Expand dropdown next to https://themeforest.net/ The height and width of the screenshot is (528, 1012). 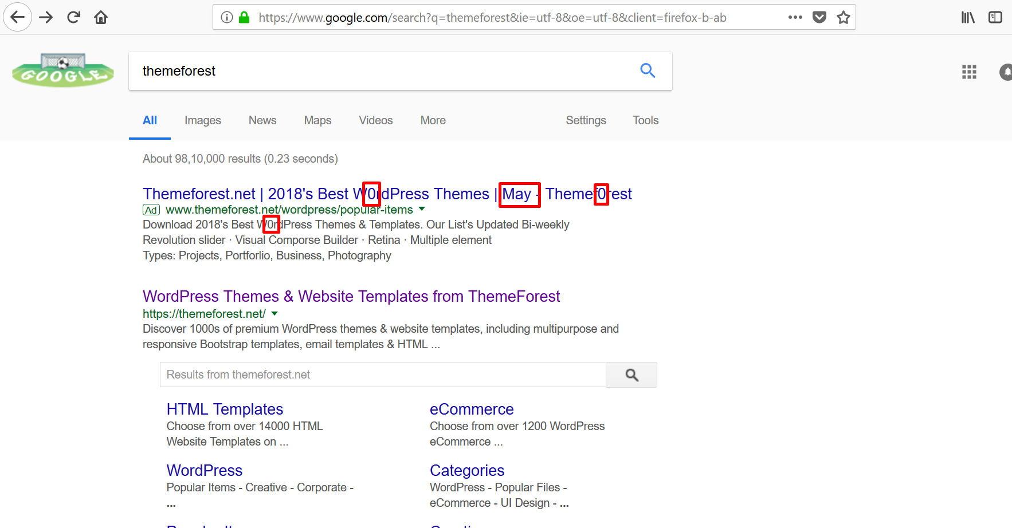(274, 313)
